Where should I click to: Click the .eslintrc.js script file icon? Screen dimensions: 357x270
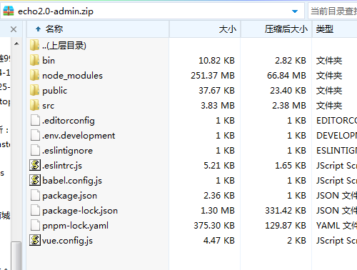pos(35,165)
